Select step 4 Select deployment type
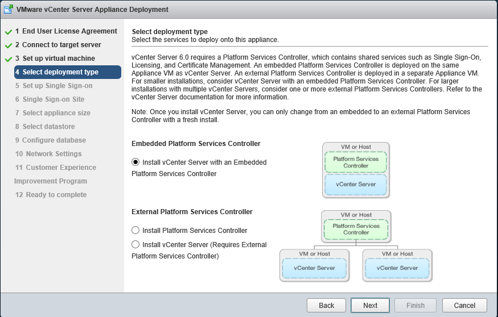This screenshot has width=498, height=317. point(60,72)
